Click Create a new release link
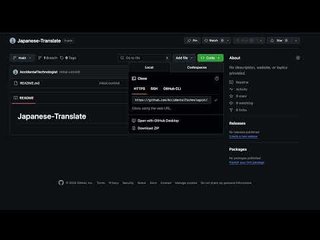 point(243,136)
